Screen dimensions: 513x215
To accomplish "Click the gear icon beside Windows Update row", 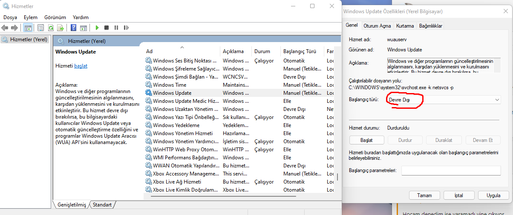I will coord(148,93).
